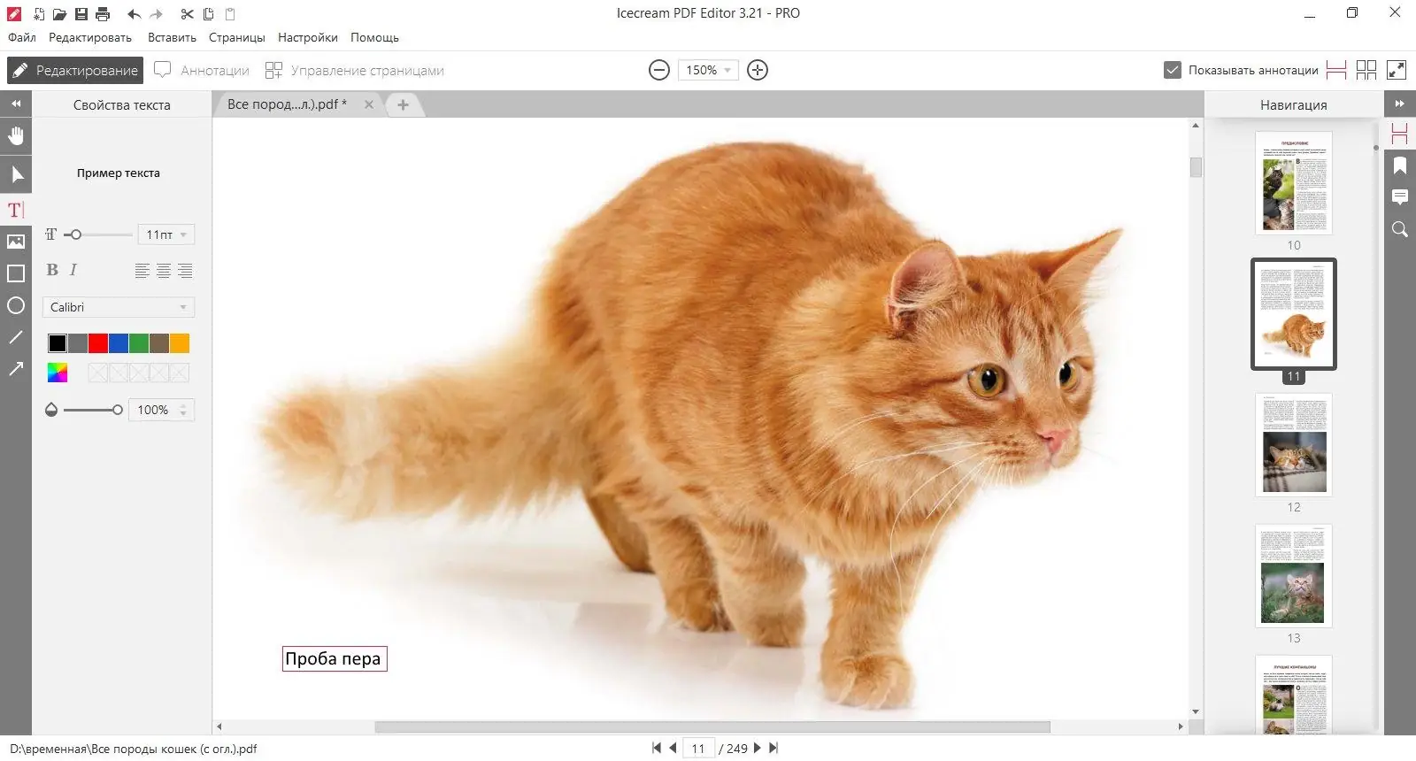Cut selection with the scissors icon
The height and width of the screenshot is (761, 1416).
[x=187, y=14]
